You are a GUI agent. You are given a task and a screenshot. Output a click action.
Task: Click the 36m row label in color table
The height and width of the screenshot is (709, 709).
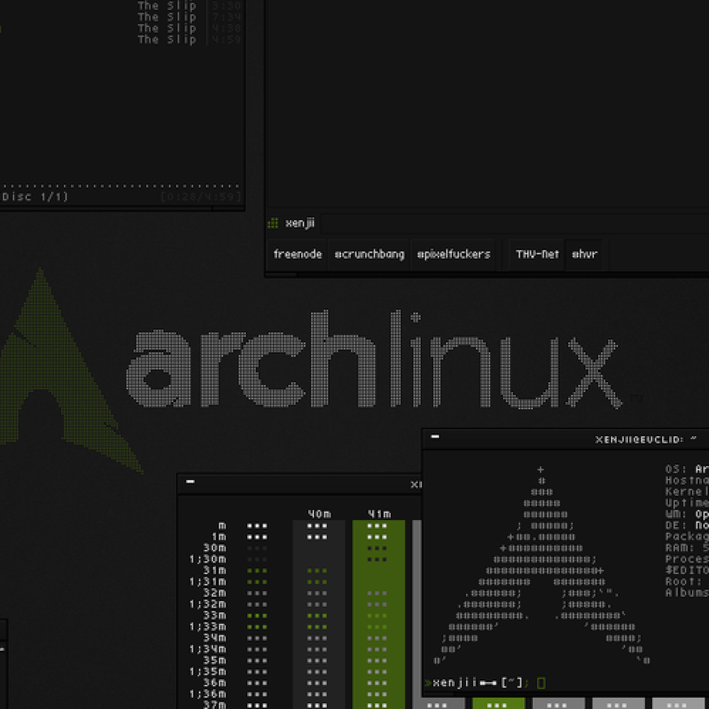pyautogui.click(x=215, y=683)
